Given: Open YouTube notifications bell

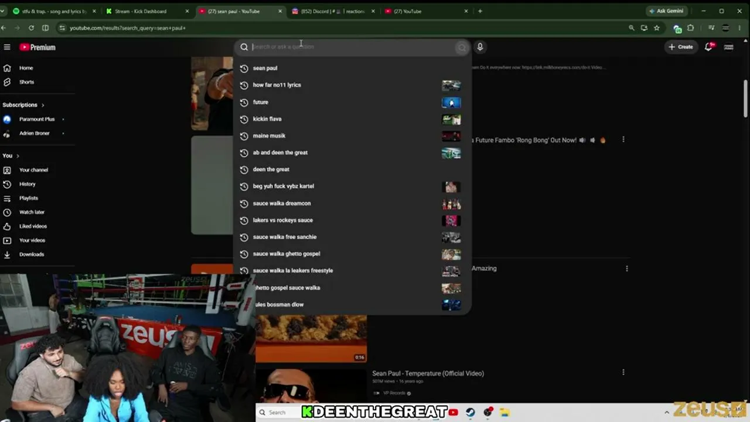Looking at the screenshot, I should [709, 47].
